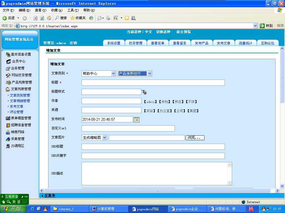Click the 销售网络 sidebar icon
This screenshot has width=285, height=213.
[x=8, y=132]
